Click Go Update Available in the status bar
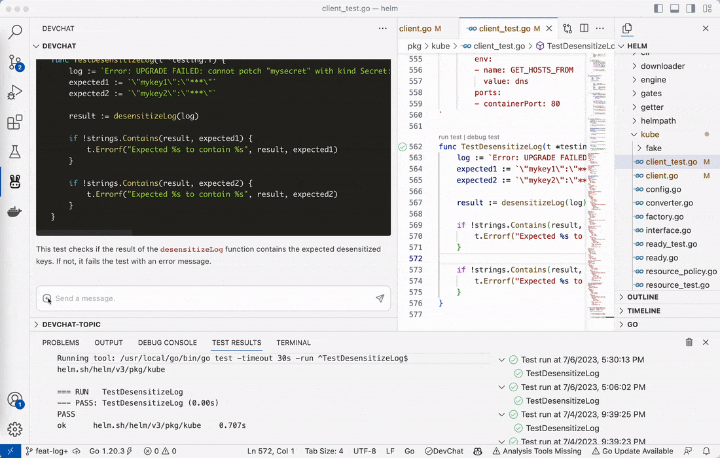720x458 pixels. pyautogui.click(x=633, y=451)
